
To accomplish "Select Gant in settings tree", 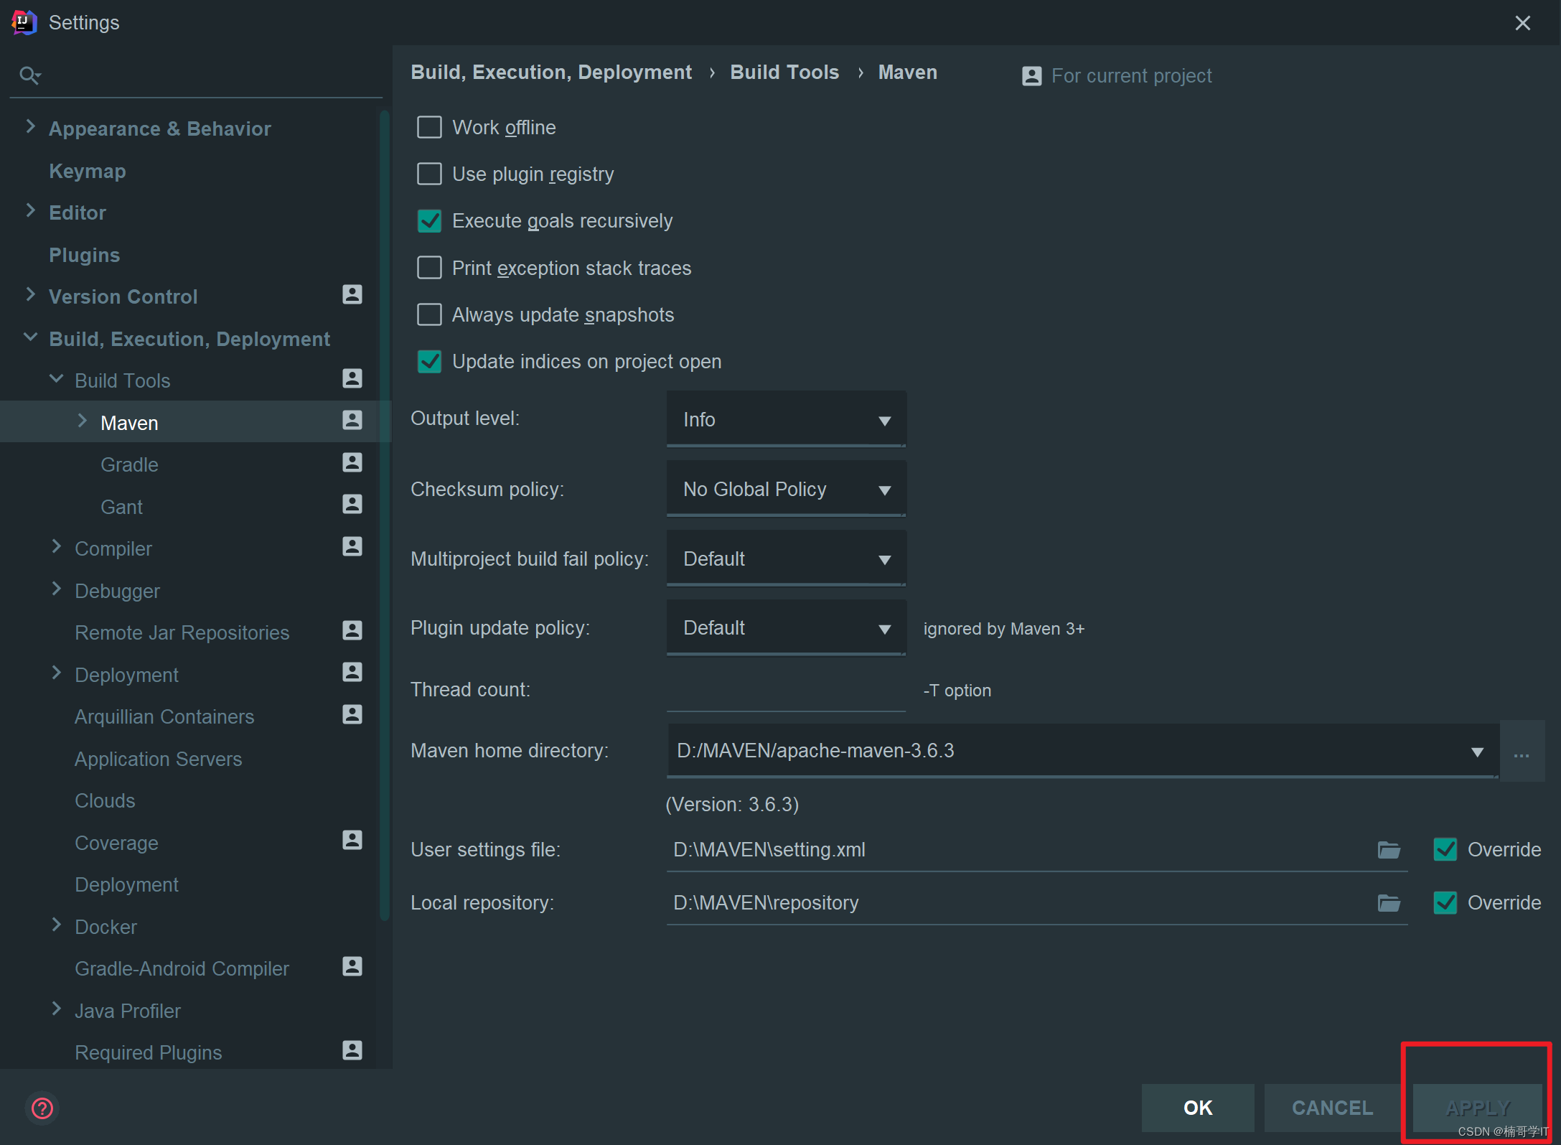I will pos(121,507).
